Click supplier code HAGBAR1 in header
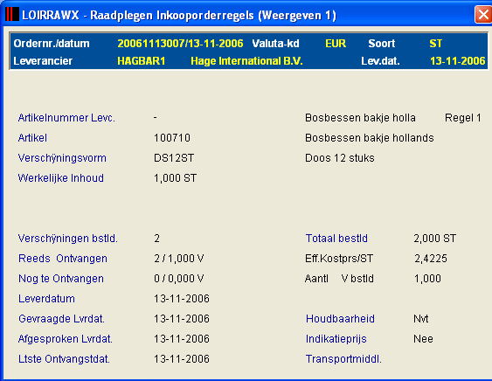Viewport: 492px width, 381px height. pos(142,61)
